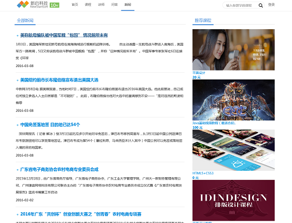Click the owl artwork course thumbnail

pos(234,100)
